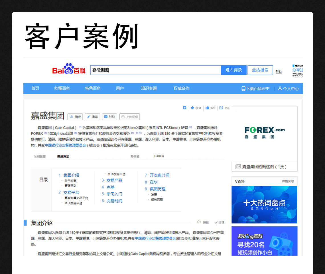Click the 嘉盛集团 value in 公司名称 row
325x274 pixels.
(x=63, y=156)
